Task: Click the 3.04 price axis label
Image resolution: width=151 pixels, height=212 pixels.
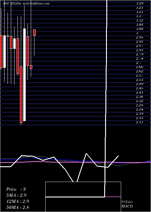Action: coord(140,29)
